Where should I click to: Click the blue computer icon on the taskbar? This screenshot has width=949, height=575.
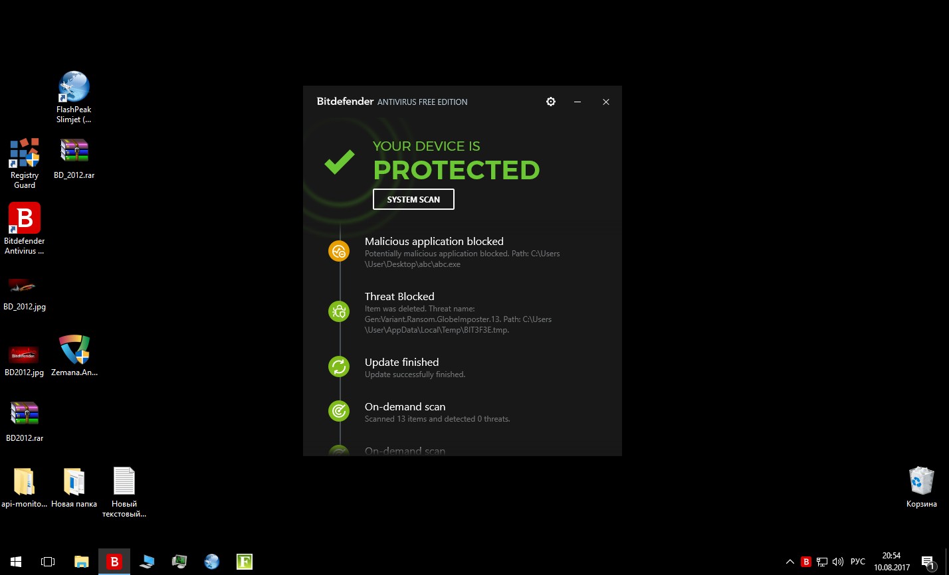pyautogui.click(x=147, y=562)
